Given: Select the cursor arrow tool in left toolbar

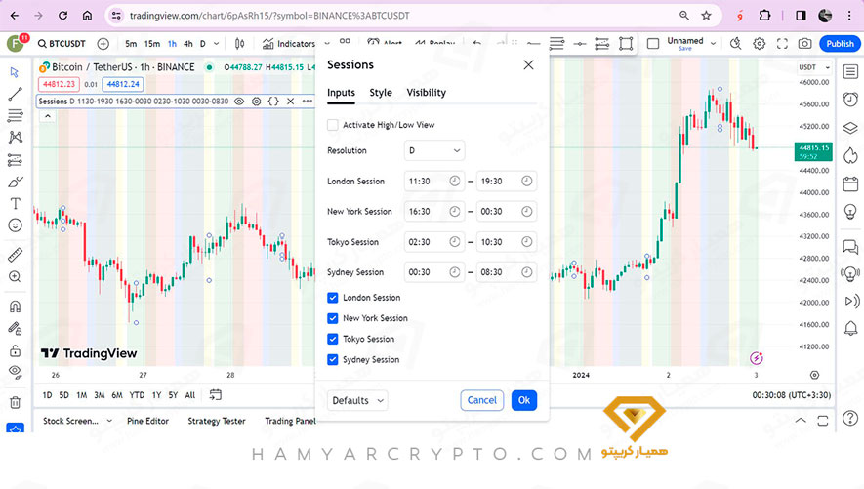Looking at the screenshot, I should 15,72.
